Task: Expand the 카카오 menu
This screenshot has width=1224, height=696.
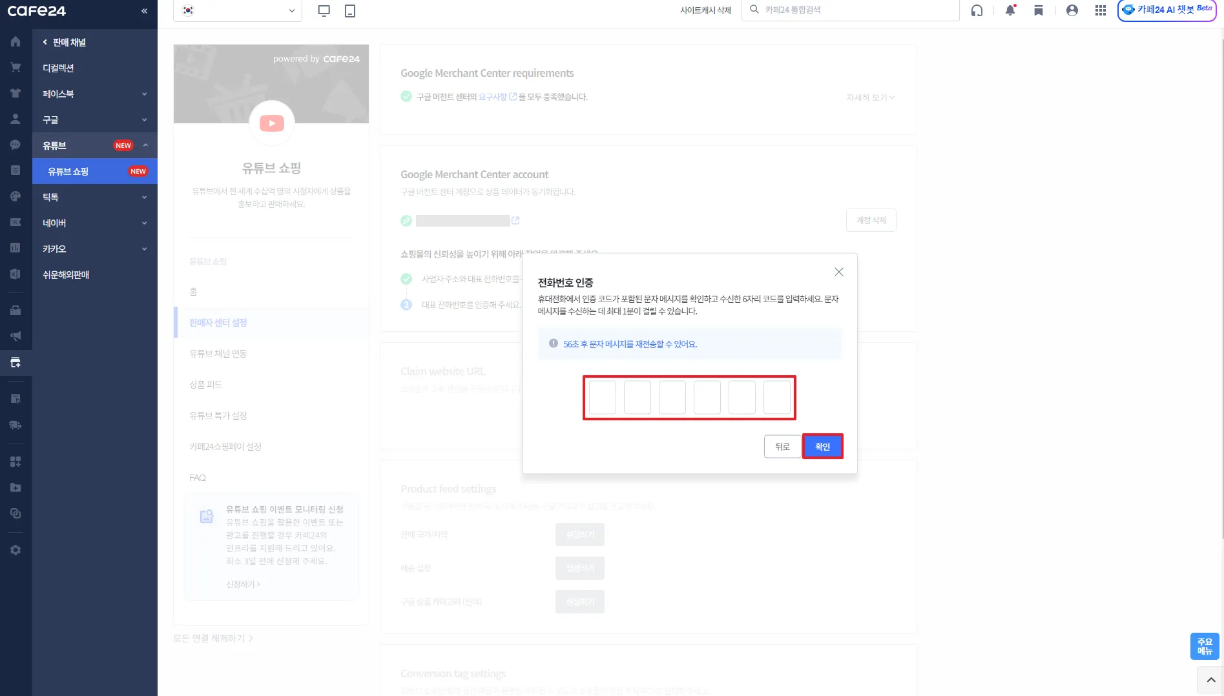Action: click(x=95, y=249)
